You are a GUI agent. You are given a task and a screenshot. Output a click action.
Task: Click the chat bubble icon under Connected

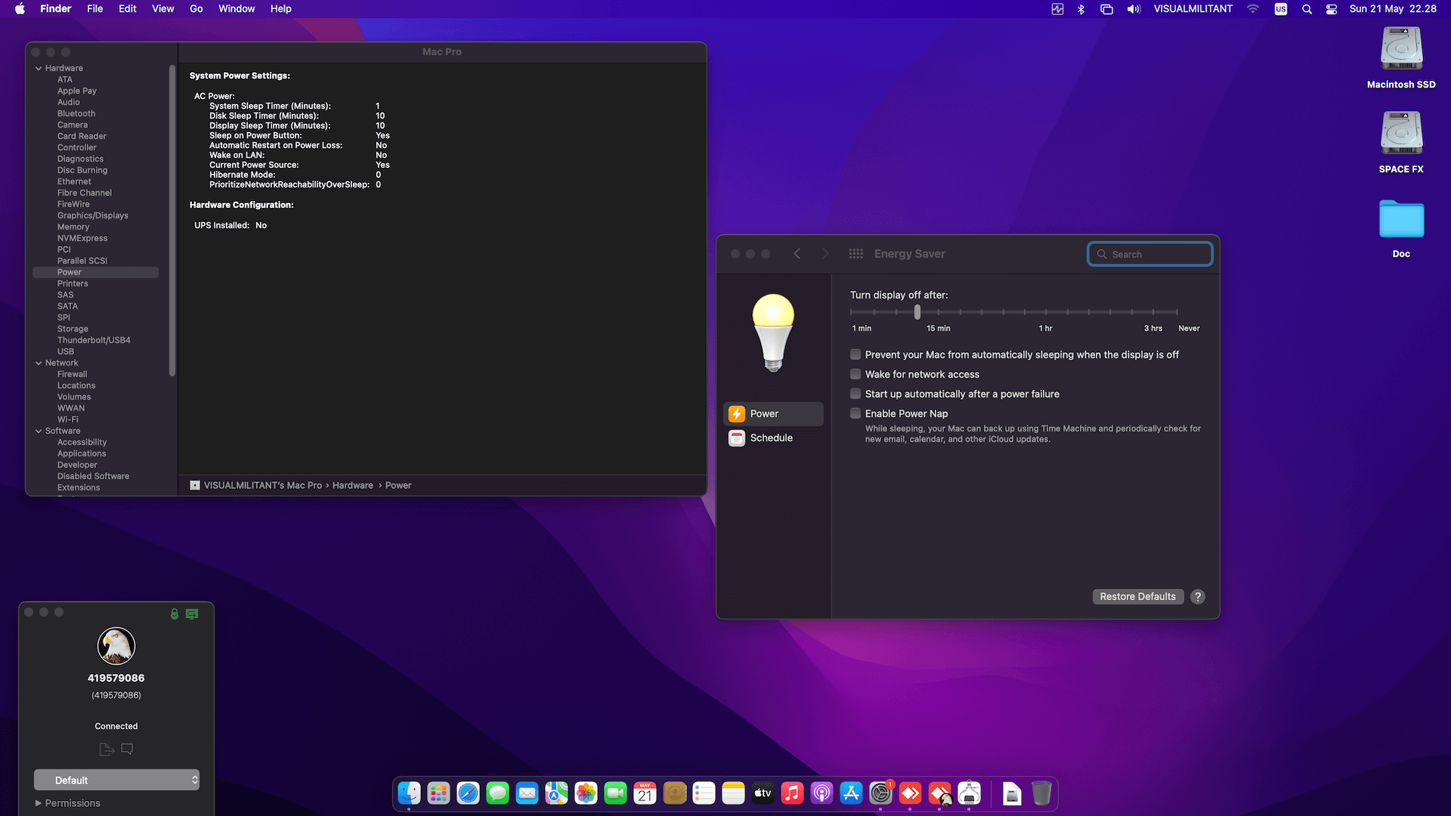pyautogui.click(x=127, y=750)
